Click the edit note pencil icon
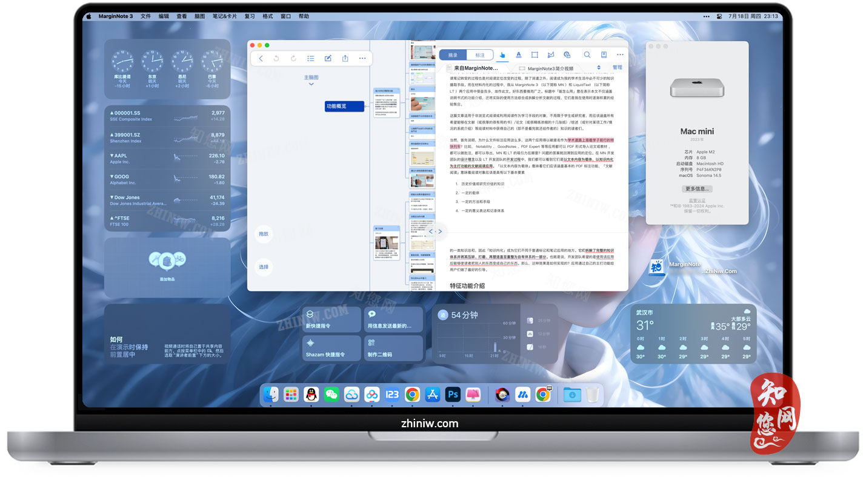Screen dimensions: 866x483 click(328, 58)
